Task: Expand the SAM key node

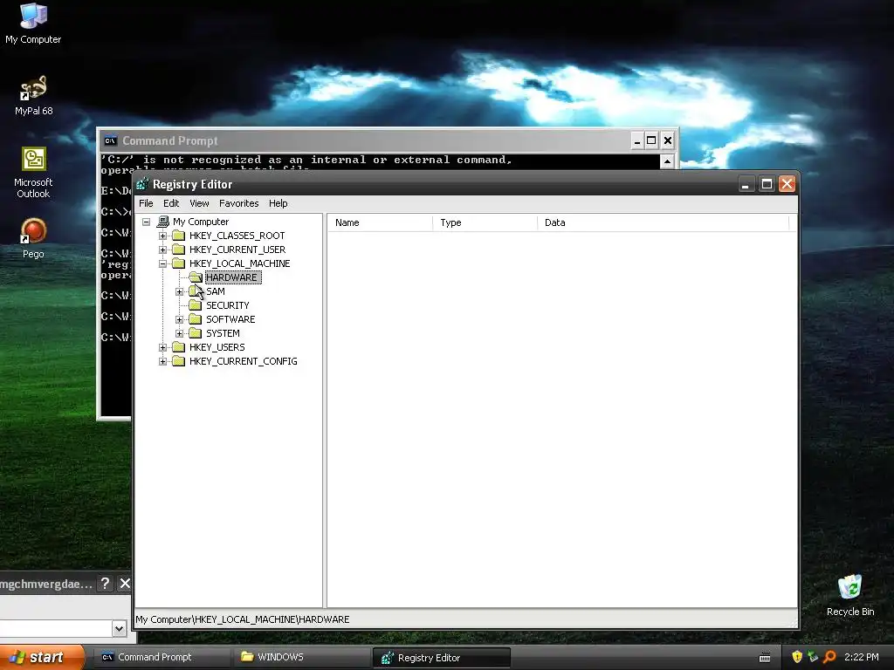Action: [x=180, y=291]
